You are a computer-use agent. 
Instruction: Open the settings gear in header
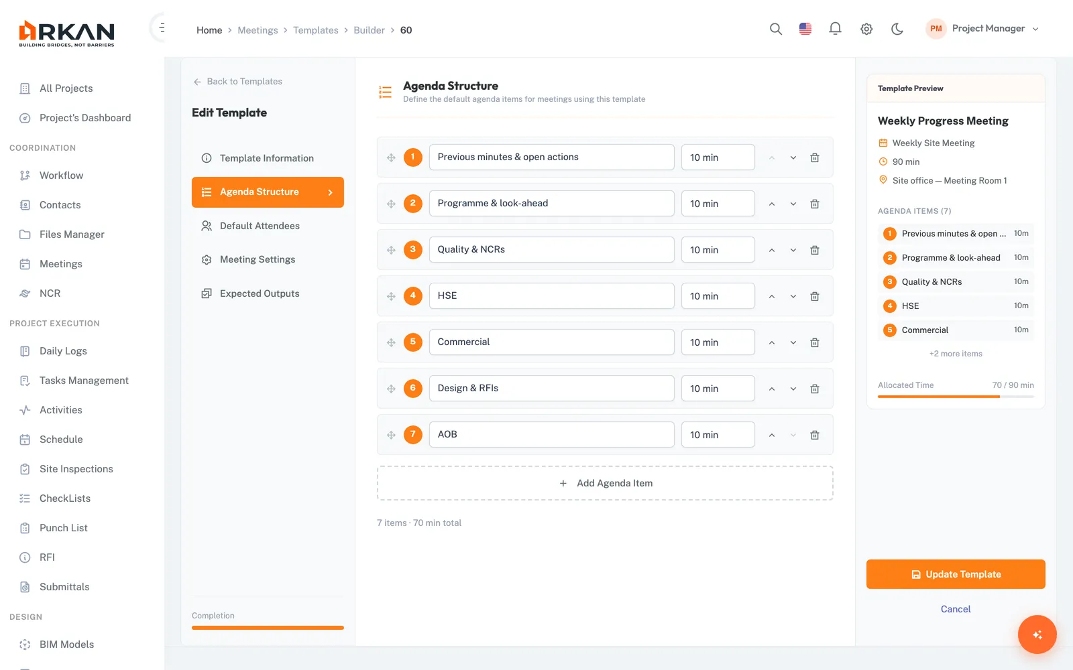coord(866,29)
